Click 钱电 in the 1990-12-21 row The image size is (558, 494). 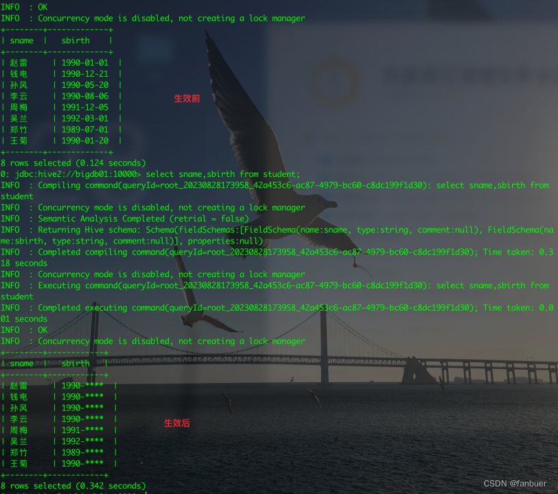19,74
